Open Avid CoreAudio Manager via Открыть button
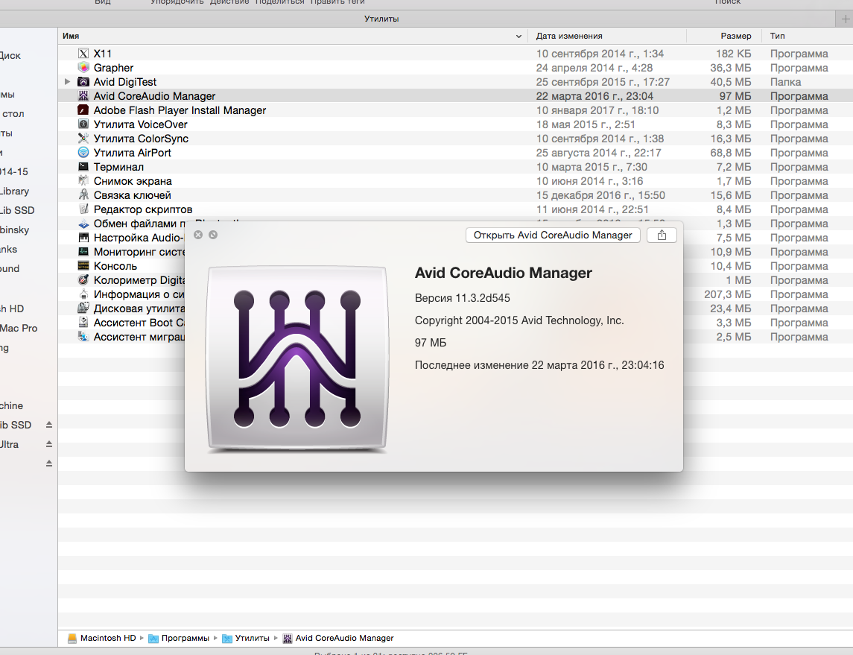This screenshot has height=655, width=853. [x=553, y=235]
